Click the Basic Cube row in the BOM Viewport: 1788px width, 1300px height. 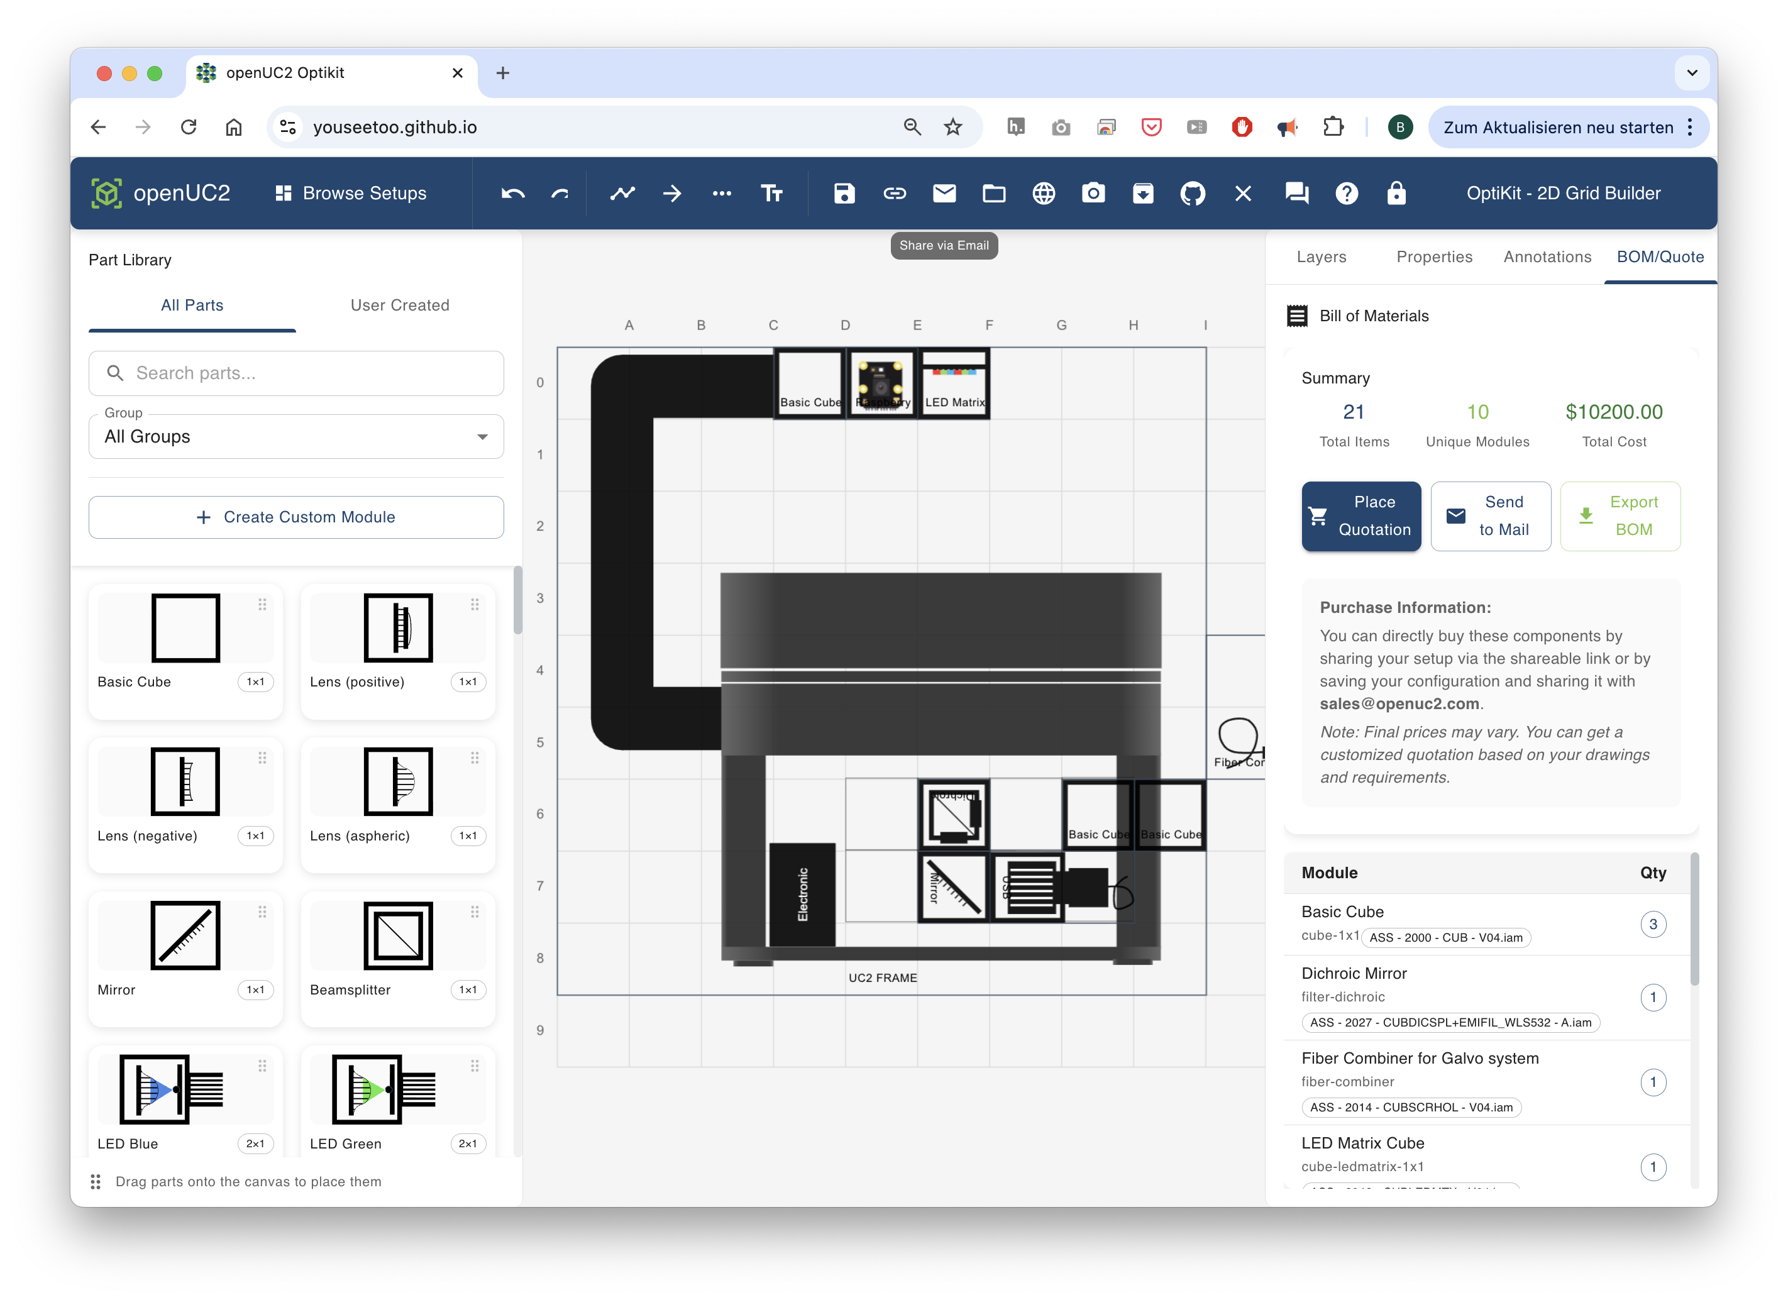coord(1486,924)
